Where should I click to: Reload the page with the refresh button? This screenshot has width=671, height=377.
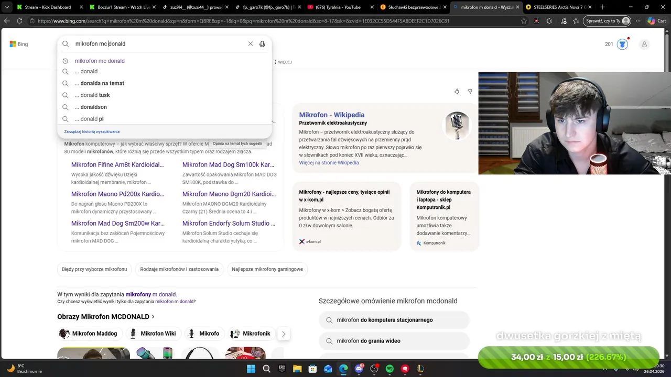(19, 21)
